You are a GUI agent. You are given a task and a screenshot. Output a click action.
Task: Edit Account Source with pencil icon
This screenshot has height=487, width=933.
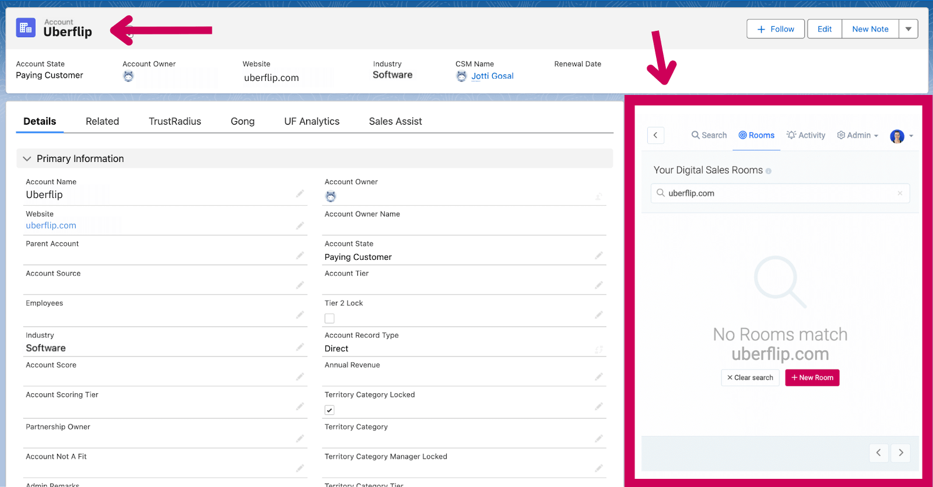click(x=300, y=285)
